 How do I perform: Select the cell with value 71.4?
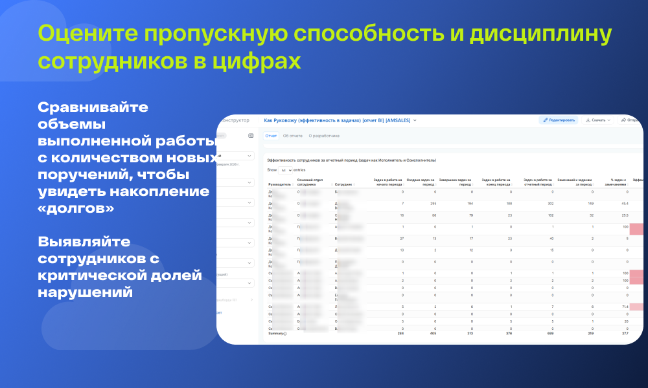pos(625,307)
